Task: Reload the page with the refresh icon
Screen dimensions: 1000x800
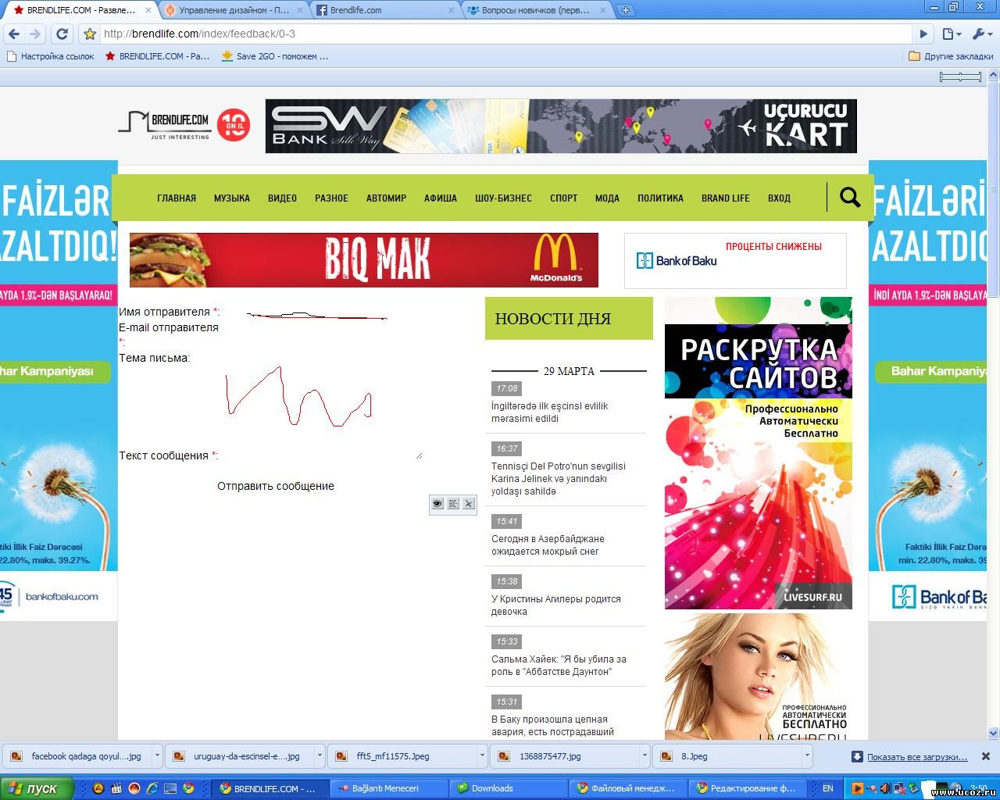Action: point(62,34)
